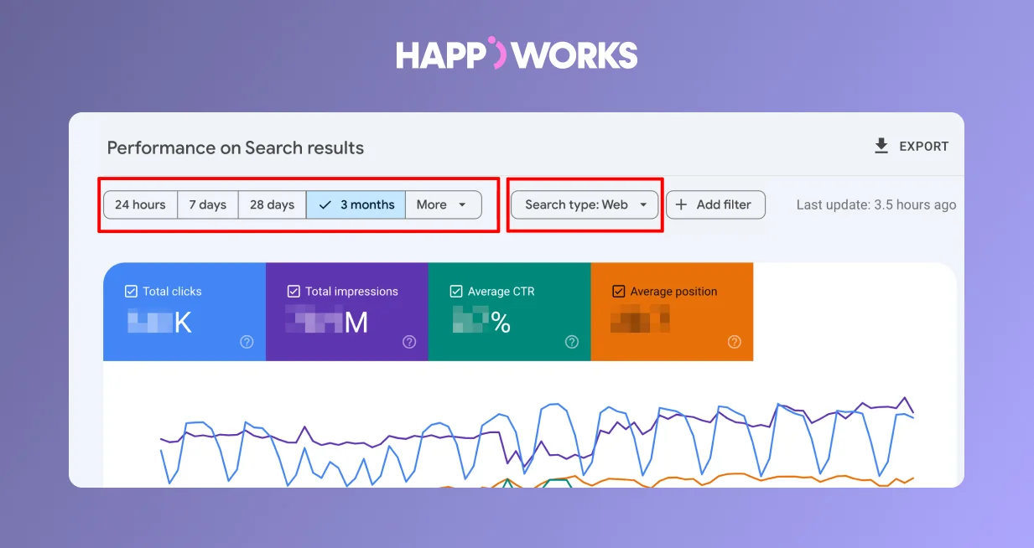Open help icon on Total impressions card
The width and height of the screenshot is (1034, 548).
click(409, 342)
